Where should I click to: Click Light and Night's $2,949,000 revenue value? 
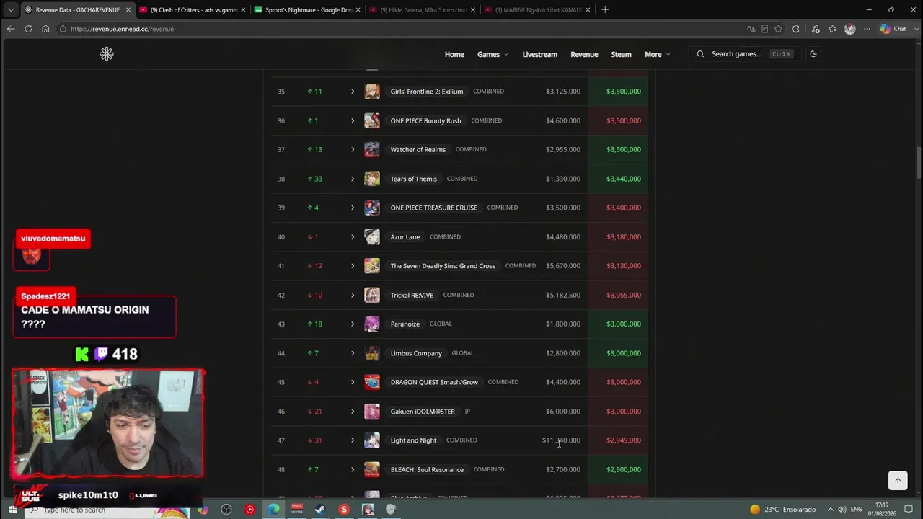coord(624,440)
